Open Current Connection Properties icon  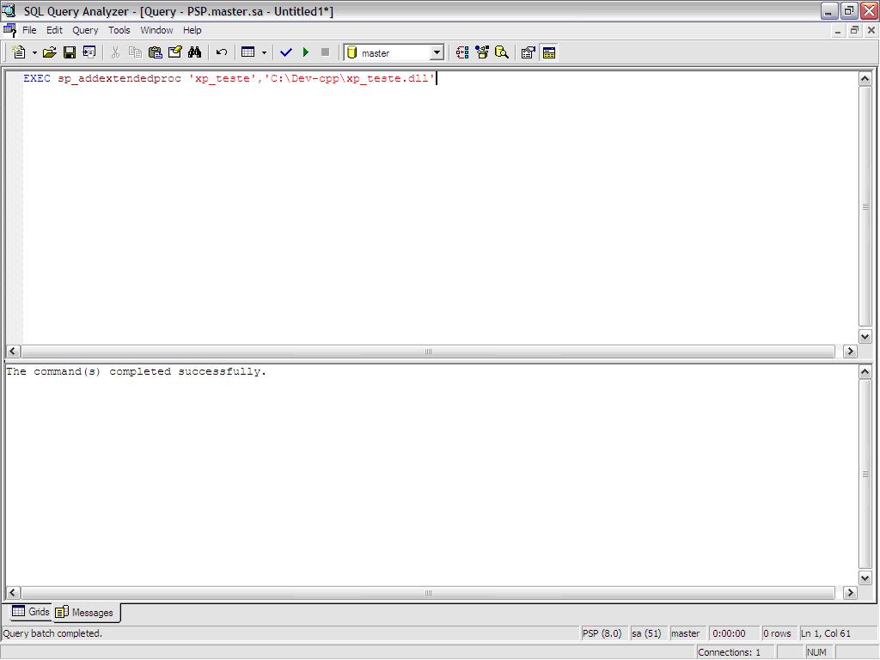tap(528, 52)
